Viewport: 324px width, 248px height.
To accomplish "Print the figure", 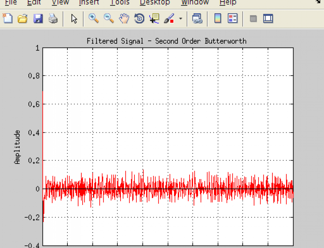I will (53, 18).
